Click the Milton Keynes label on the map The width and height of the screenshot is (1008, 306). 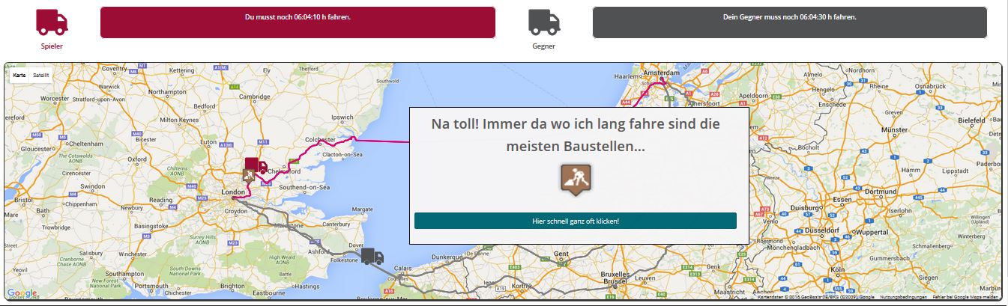point(178,120)
